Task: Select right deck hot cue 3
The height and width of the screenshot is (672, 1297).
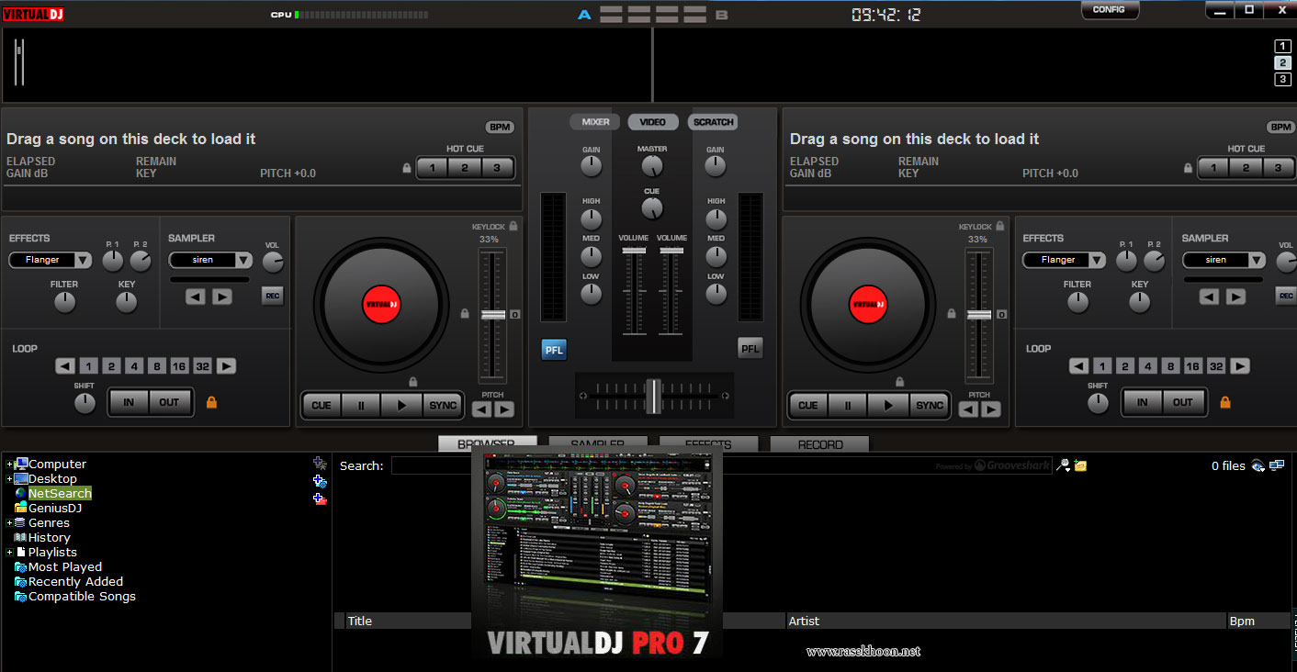Action: (1278, 168)
